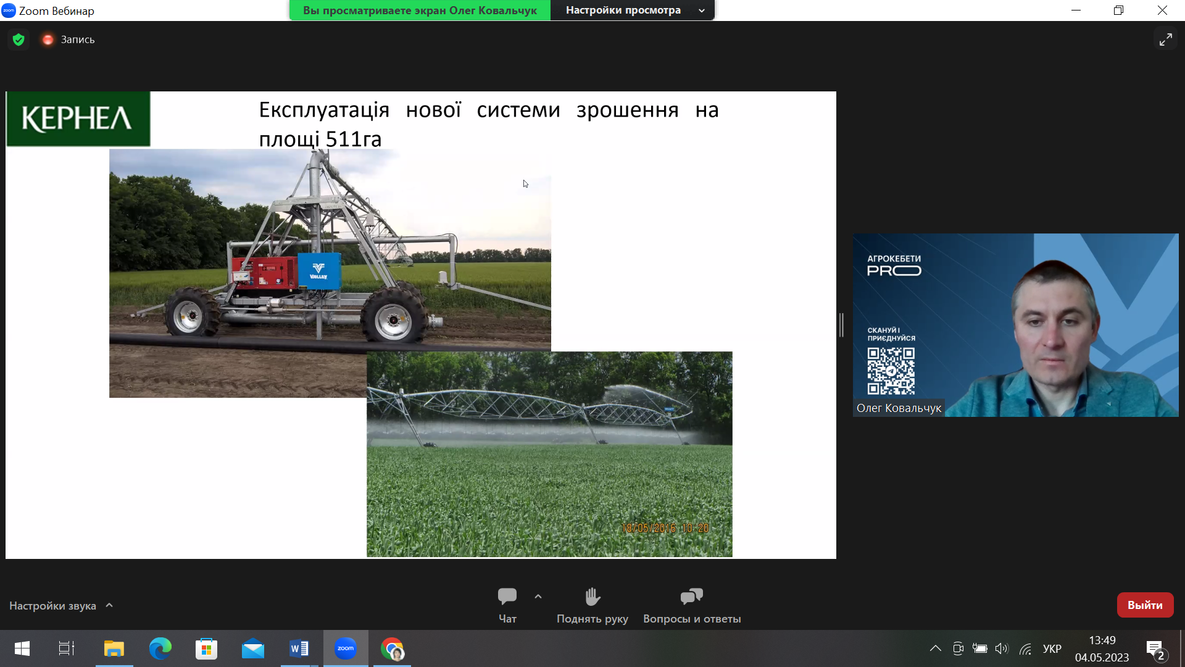Image resolution: width=1185 pixels, height=667 pixels.
Task: Click the Raise hand icon
Action: (592, 597)
